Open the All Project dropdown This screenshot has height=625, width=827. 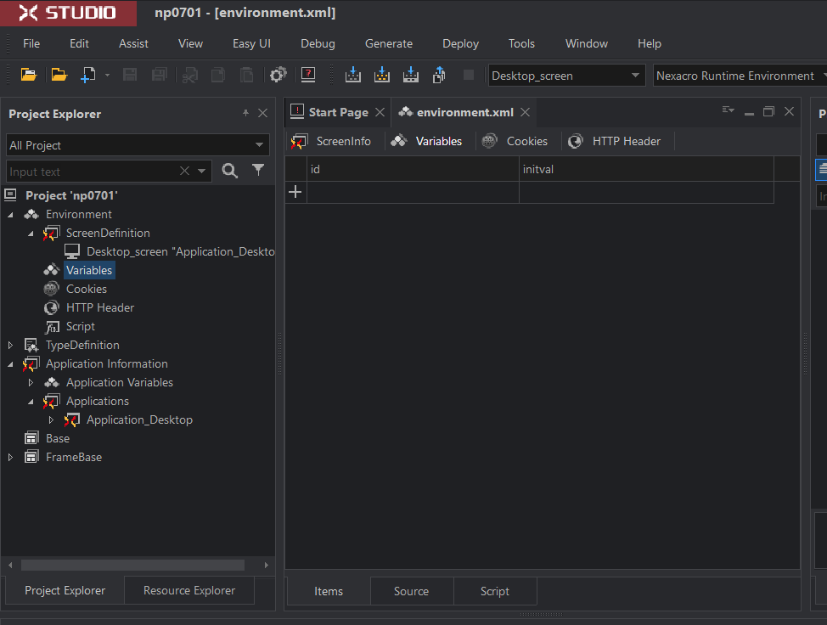138,145
